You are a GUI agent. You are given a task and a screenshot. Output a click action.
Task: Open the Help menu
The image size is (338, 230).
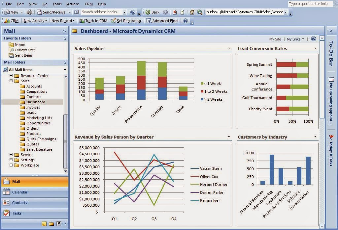tap(102, 4)
